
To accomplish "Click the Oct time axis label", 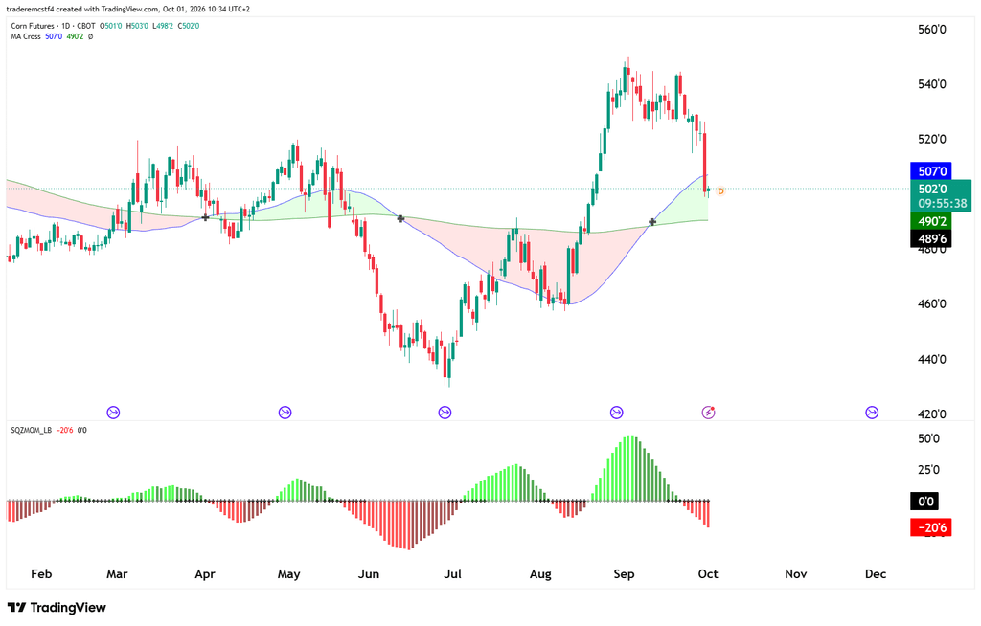I will [708, 574].
